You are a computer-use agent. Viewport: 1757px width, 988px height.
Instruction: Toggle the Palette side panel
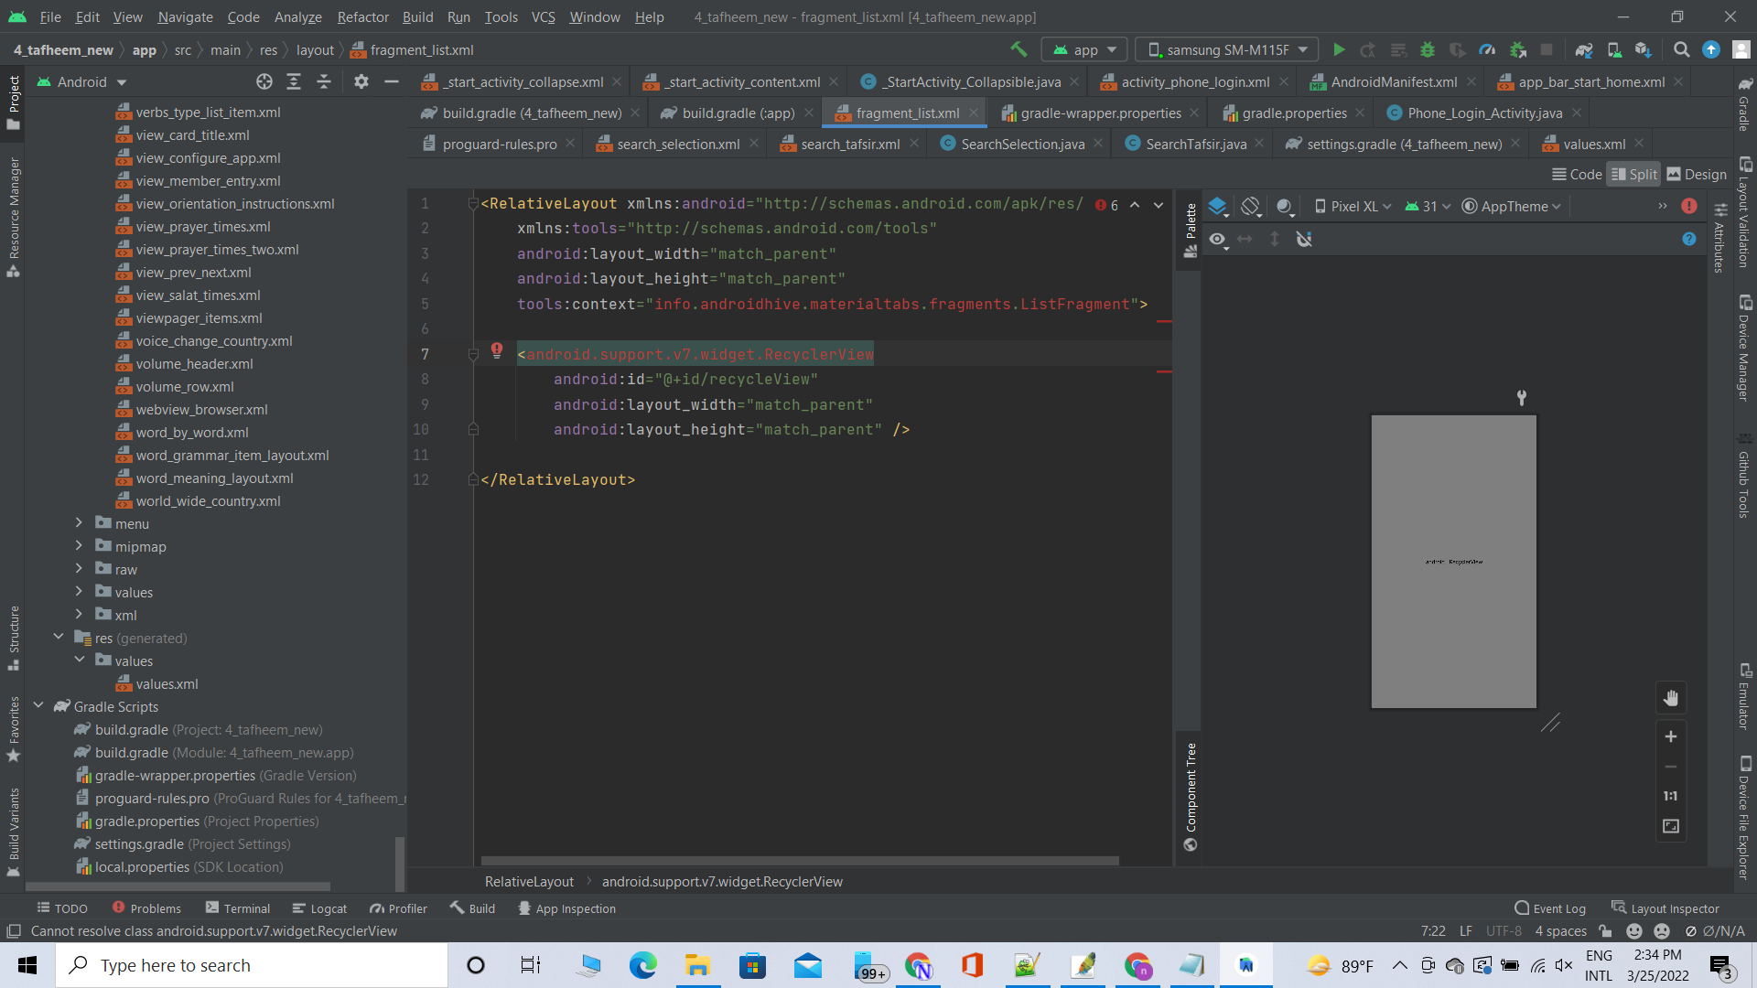tap(1190, 231)
